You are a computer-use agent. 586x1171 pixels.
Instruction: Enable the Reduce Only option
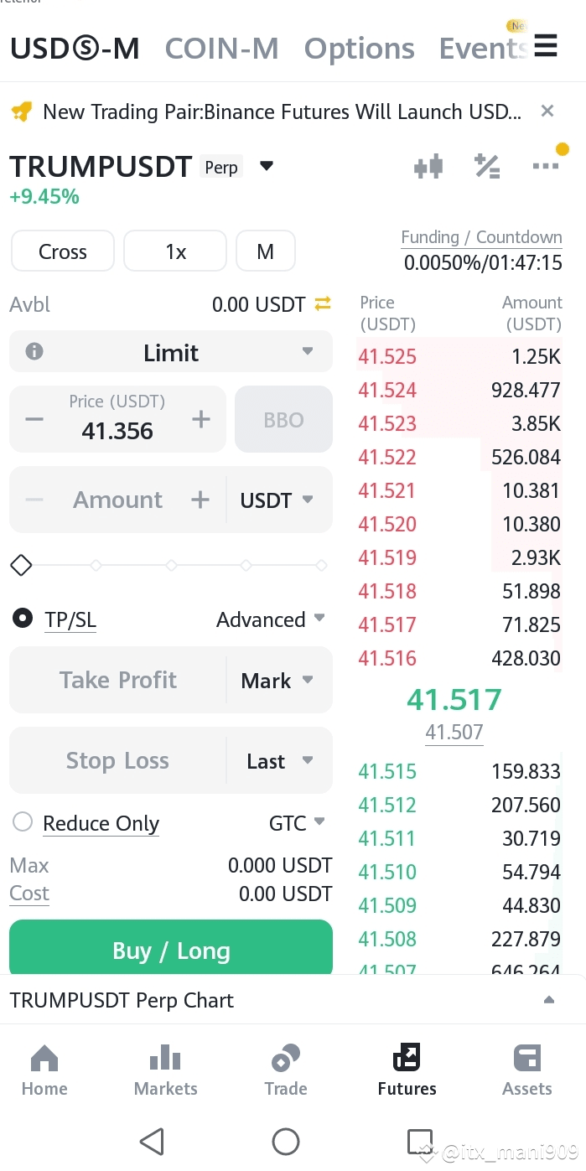[23, 822]
